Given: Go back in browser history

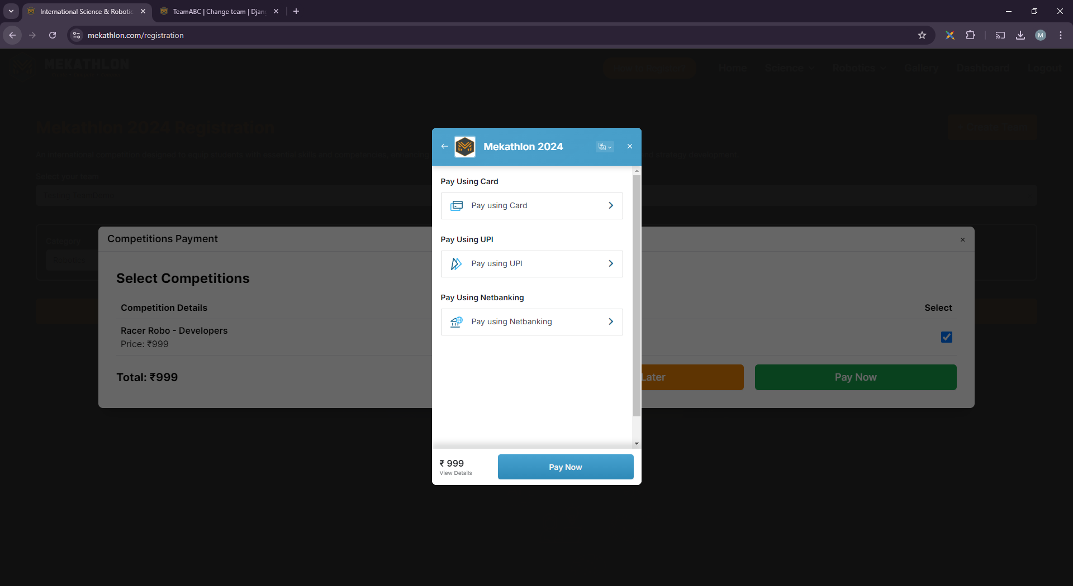Looking at the screenshot, I should click(12, 35).
